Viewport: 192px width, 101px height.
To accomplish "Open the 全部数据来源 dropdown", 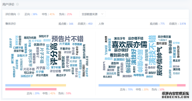I will (x=93, y=14).
